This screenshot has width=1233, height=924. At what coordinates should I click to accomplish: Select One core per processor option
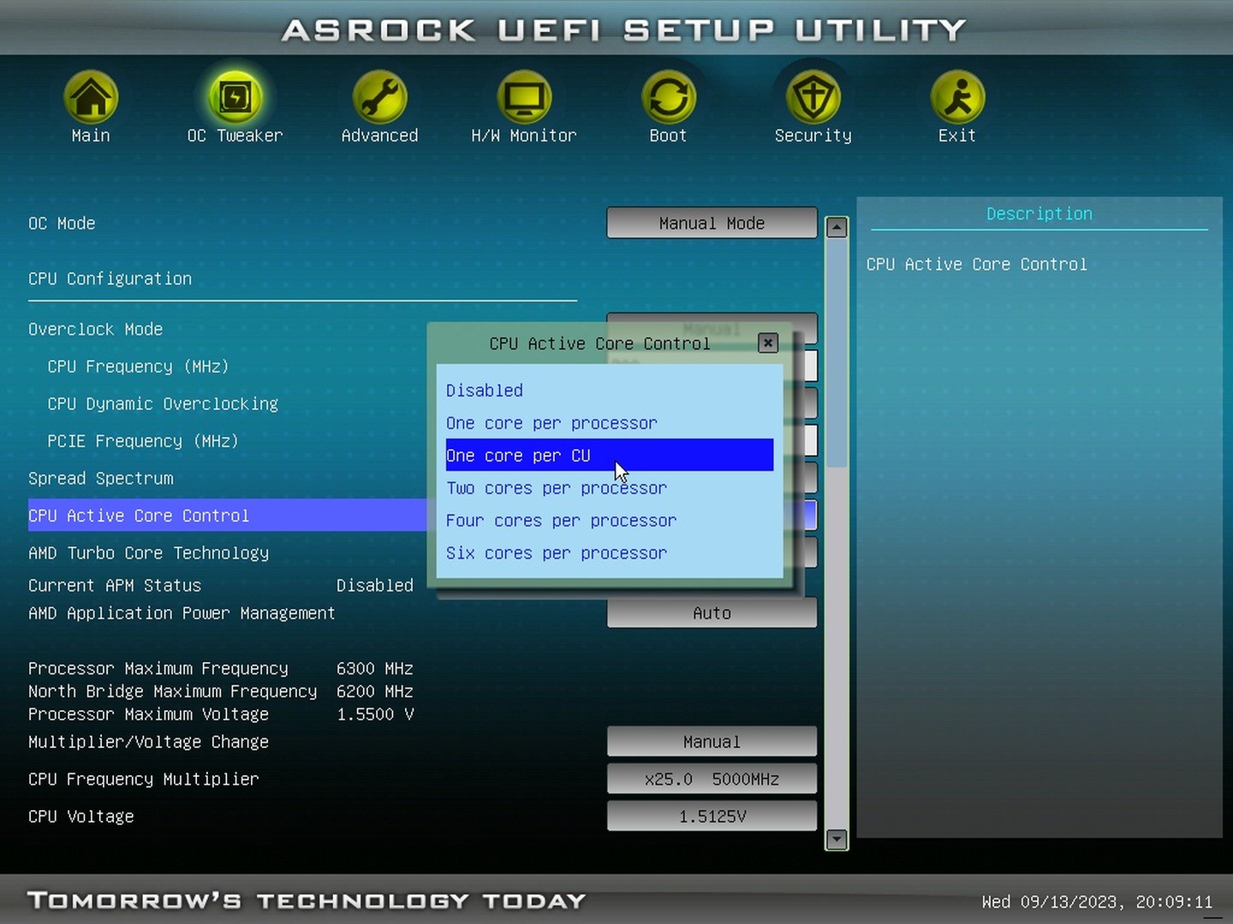click(610, 423)
